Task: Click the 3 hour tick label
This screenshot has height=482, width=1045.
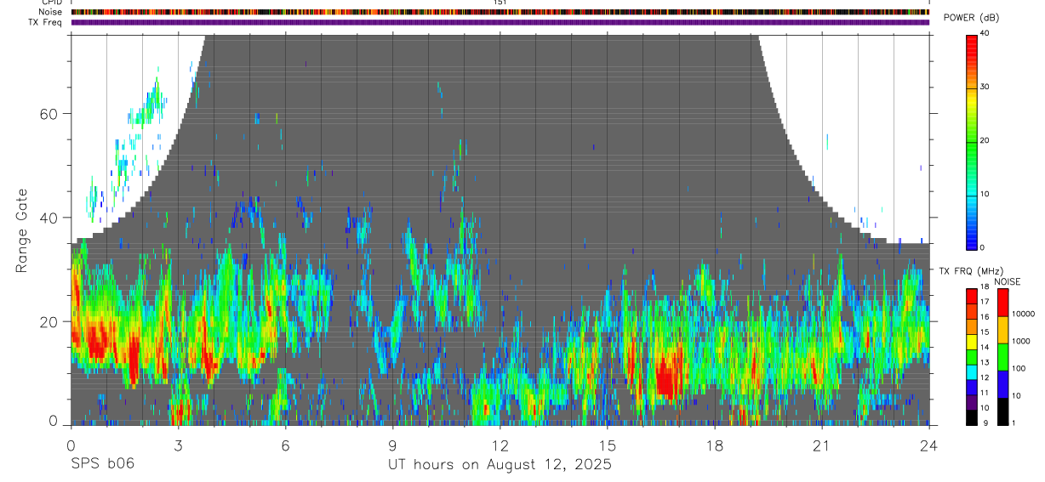Action: pyautogui.click(x=178, y=445)
